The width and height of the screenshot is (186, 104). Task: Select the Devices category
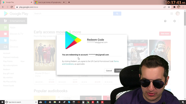(14, 47)
